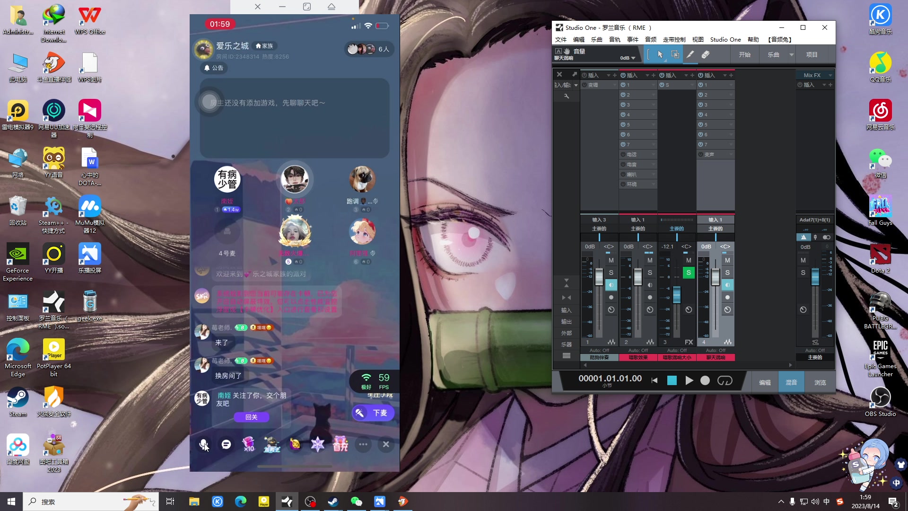Click channel 1 volume fader

(599, 276)
